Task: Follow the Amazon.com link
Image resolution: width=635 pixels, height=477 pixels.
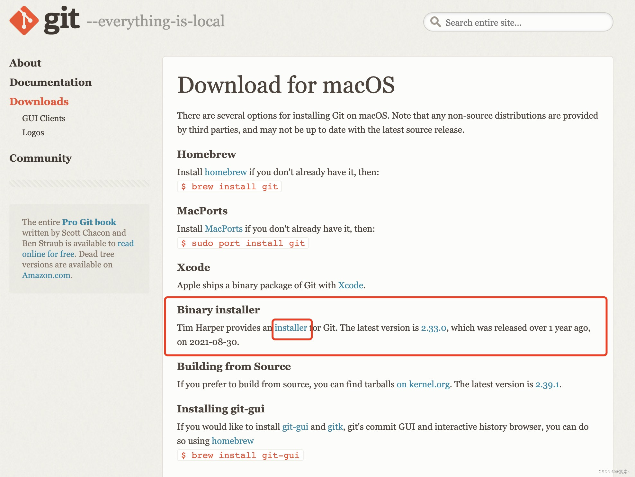Action: click(x=46, y=275)
